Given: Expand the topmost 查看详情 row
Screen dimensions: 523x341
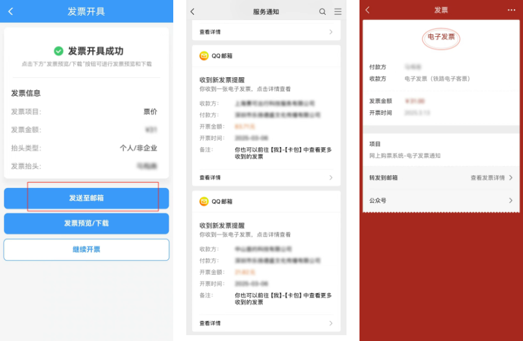Looking at the screenshot, I should (x=266, y=31).
